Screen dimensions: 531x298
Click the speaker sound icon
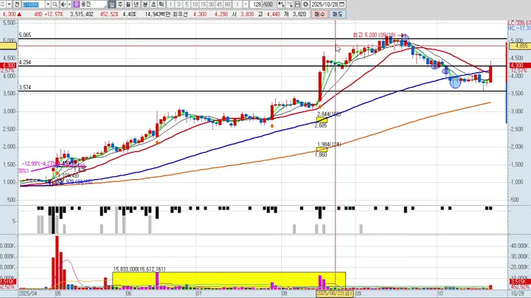point(63,4)
